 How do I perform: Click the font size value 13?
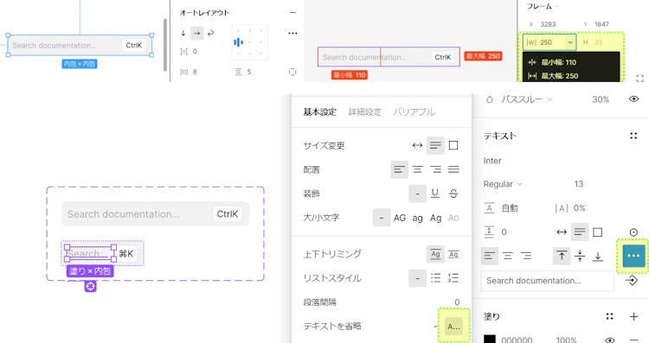(x=579, y=184)
